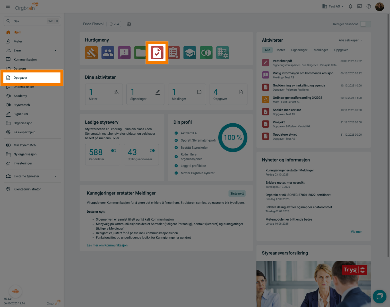Click the 100 % profile progress ring
The height and width of the screenshot is (307, 390).
click(232, 138)
